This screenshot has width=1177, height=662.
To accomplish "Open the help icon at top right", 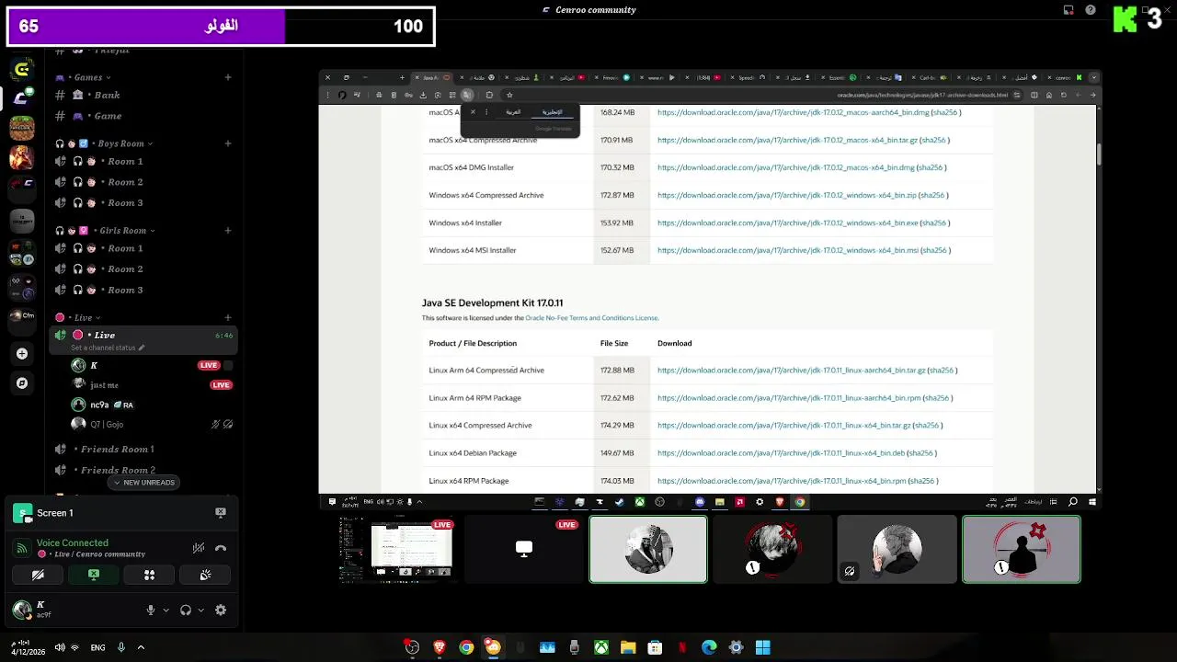I will point(1091,10).
